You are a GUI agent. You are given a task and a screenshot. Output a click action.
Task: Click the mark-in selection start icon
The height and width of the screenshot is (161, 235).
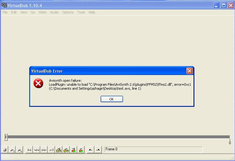click(x=90, y=150)
